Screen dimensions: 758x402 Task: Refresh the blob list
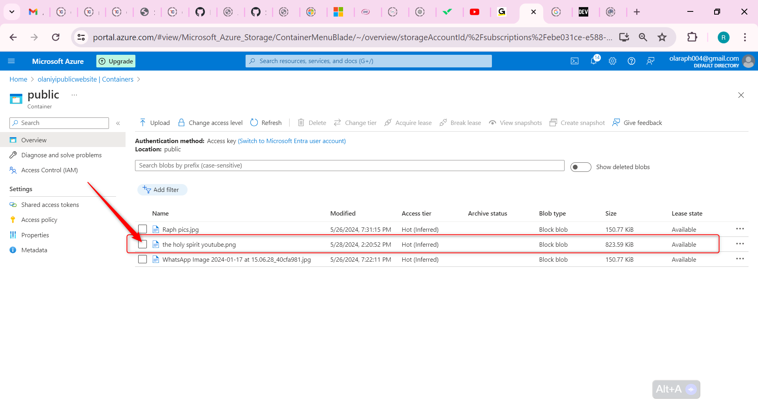[x=266, y=123]
